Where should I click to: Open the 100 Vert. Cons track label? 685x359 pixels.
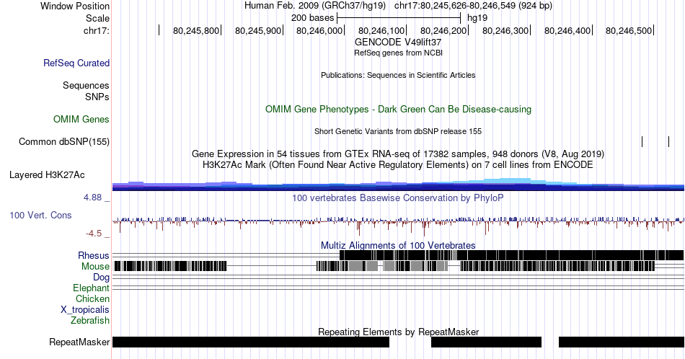[x=40, y=215]
